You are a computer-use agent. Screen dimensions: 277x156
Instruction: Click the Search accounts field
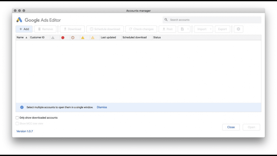[x=212, y=20]
